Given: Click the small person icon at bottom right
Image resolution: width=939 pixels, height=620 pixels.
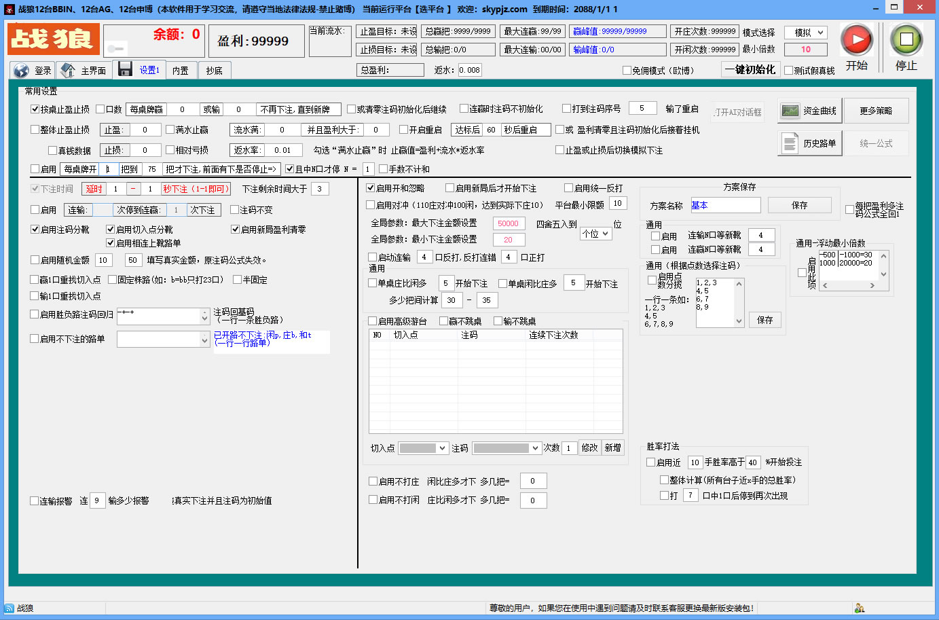Looking at the screenshot, I should tap(860, 608).
